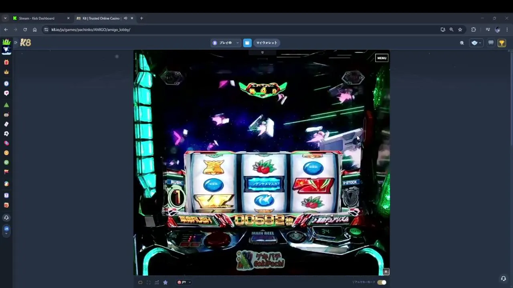Screen dimensions: 513x288
Task: Click the address bar with k8.io URL
Action: pyautogui.click(x=240, y=30)
